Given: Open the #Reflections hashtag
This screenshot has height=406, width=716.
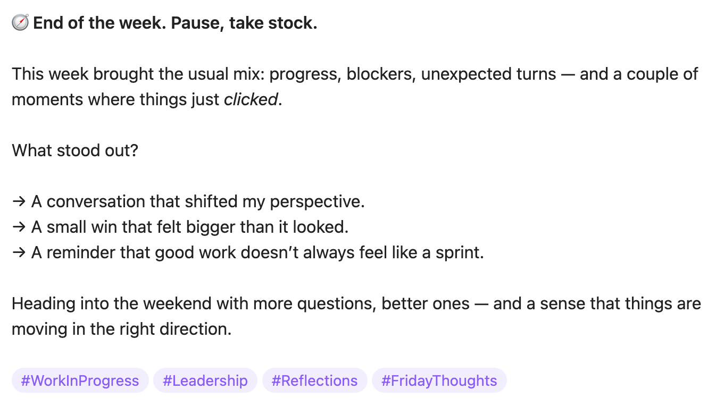Looking at the screenshot, I should tap(314, 380).
